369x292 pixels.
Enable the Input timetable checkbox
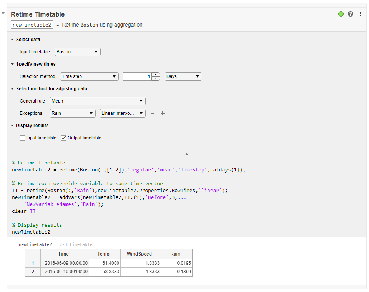click(22, 138)
